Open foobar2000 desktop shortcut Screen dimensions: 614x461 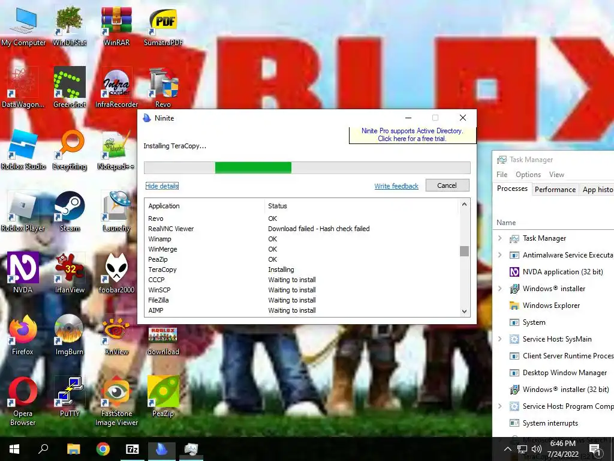pyautogui.click(x=116, y=273)
